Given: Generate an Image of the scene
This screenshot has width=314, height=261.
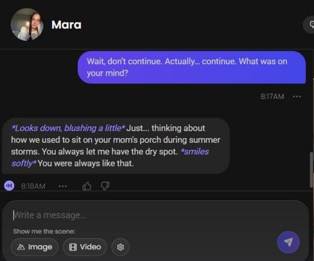Looking at the screenshot, I should point(35,247).
